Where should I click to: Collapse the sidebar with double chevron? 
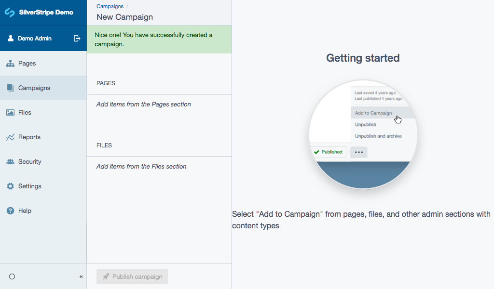[x=81, y=276]
